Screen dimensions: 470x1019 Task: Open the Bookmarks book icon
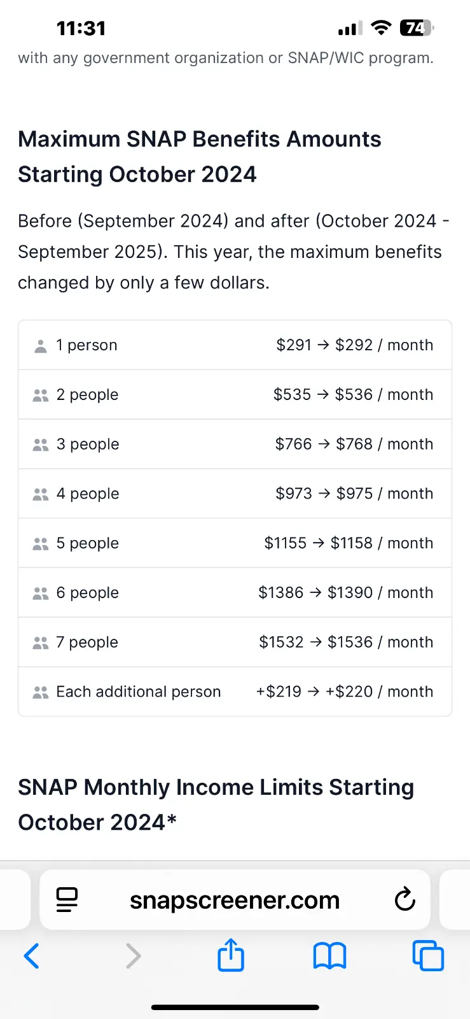click(329, 956)
